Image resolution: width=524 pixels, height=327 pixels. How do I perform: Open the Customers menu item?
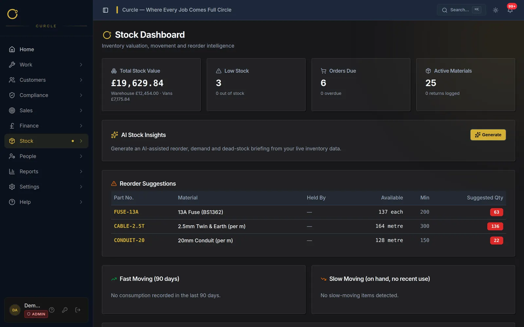click(46, 80)
